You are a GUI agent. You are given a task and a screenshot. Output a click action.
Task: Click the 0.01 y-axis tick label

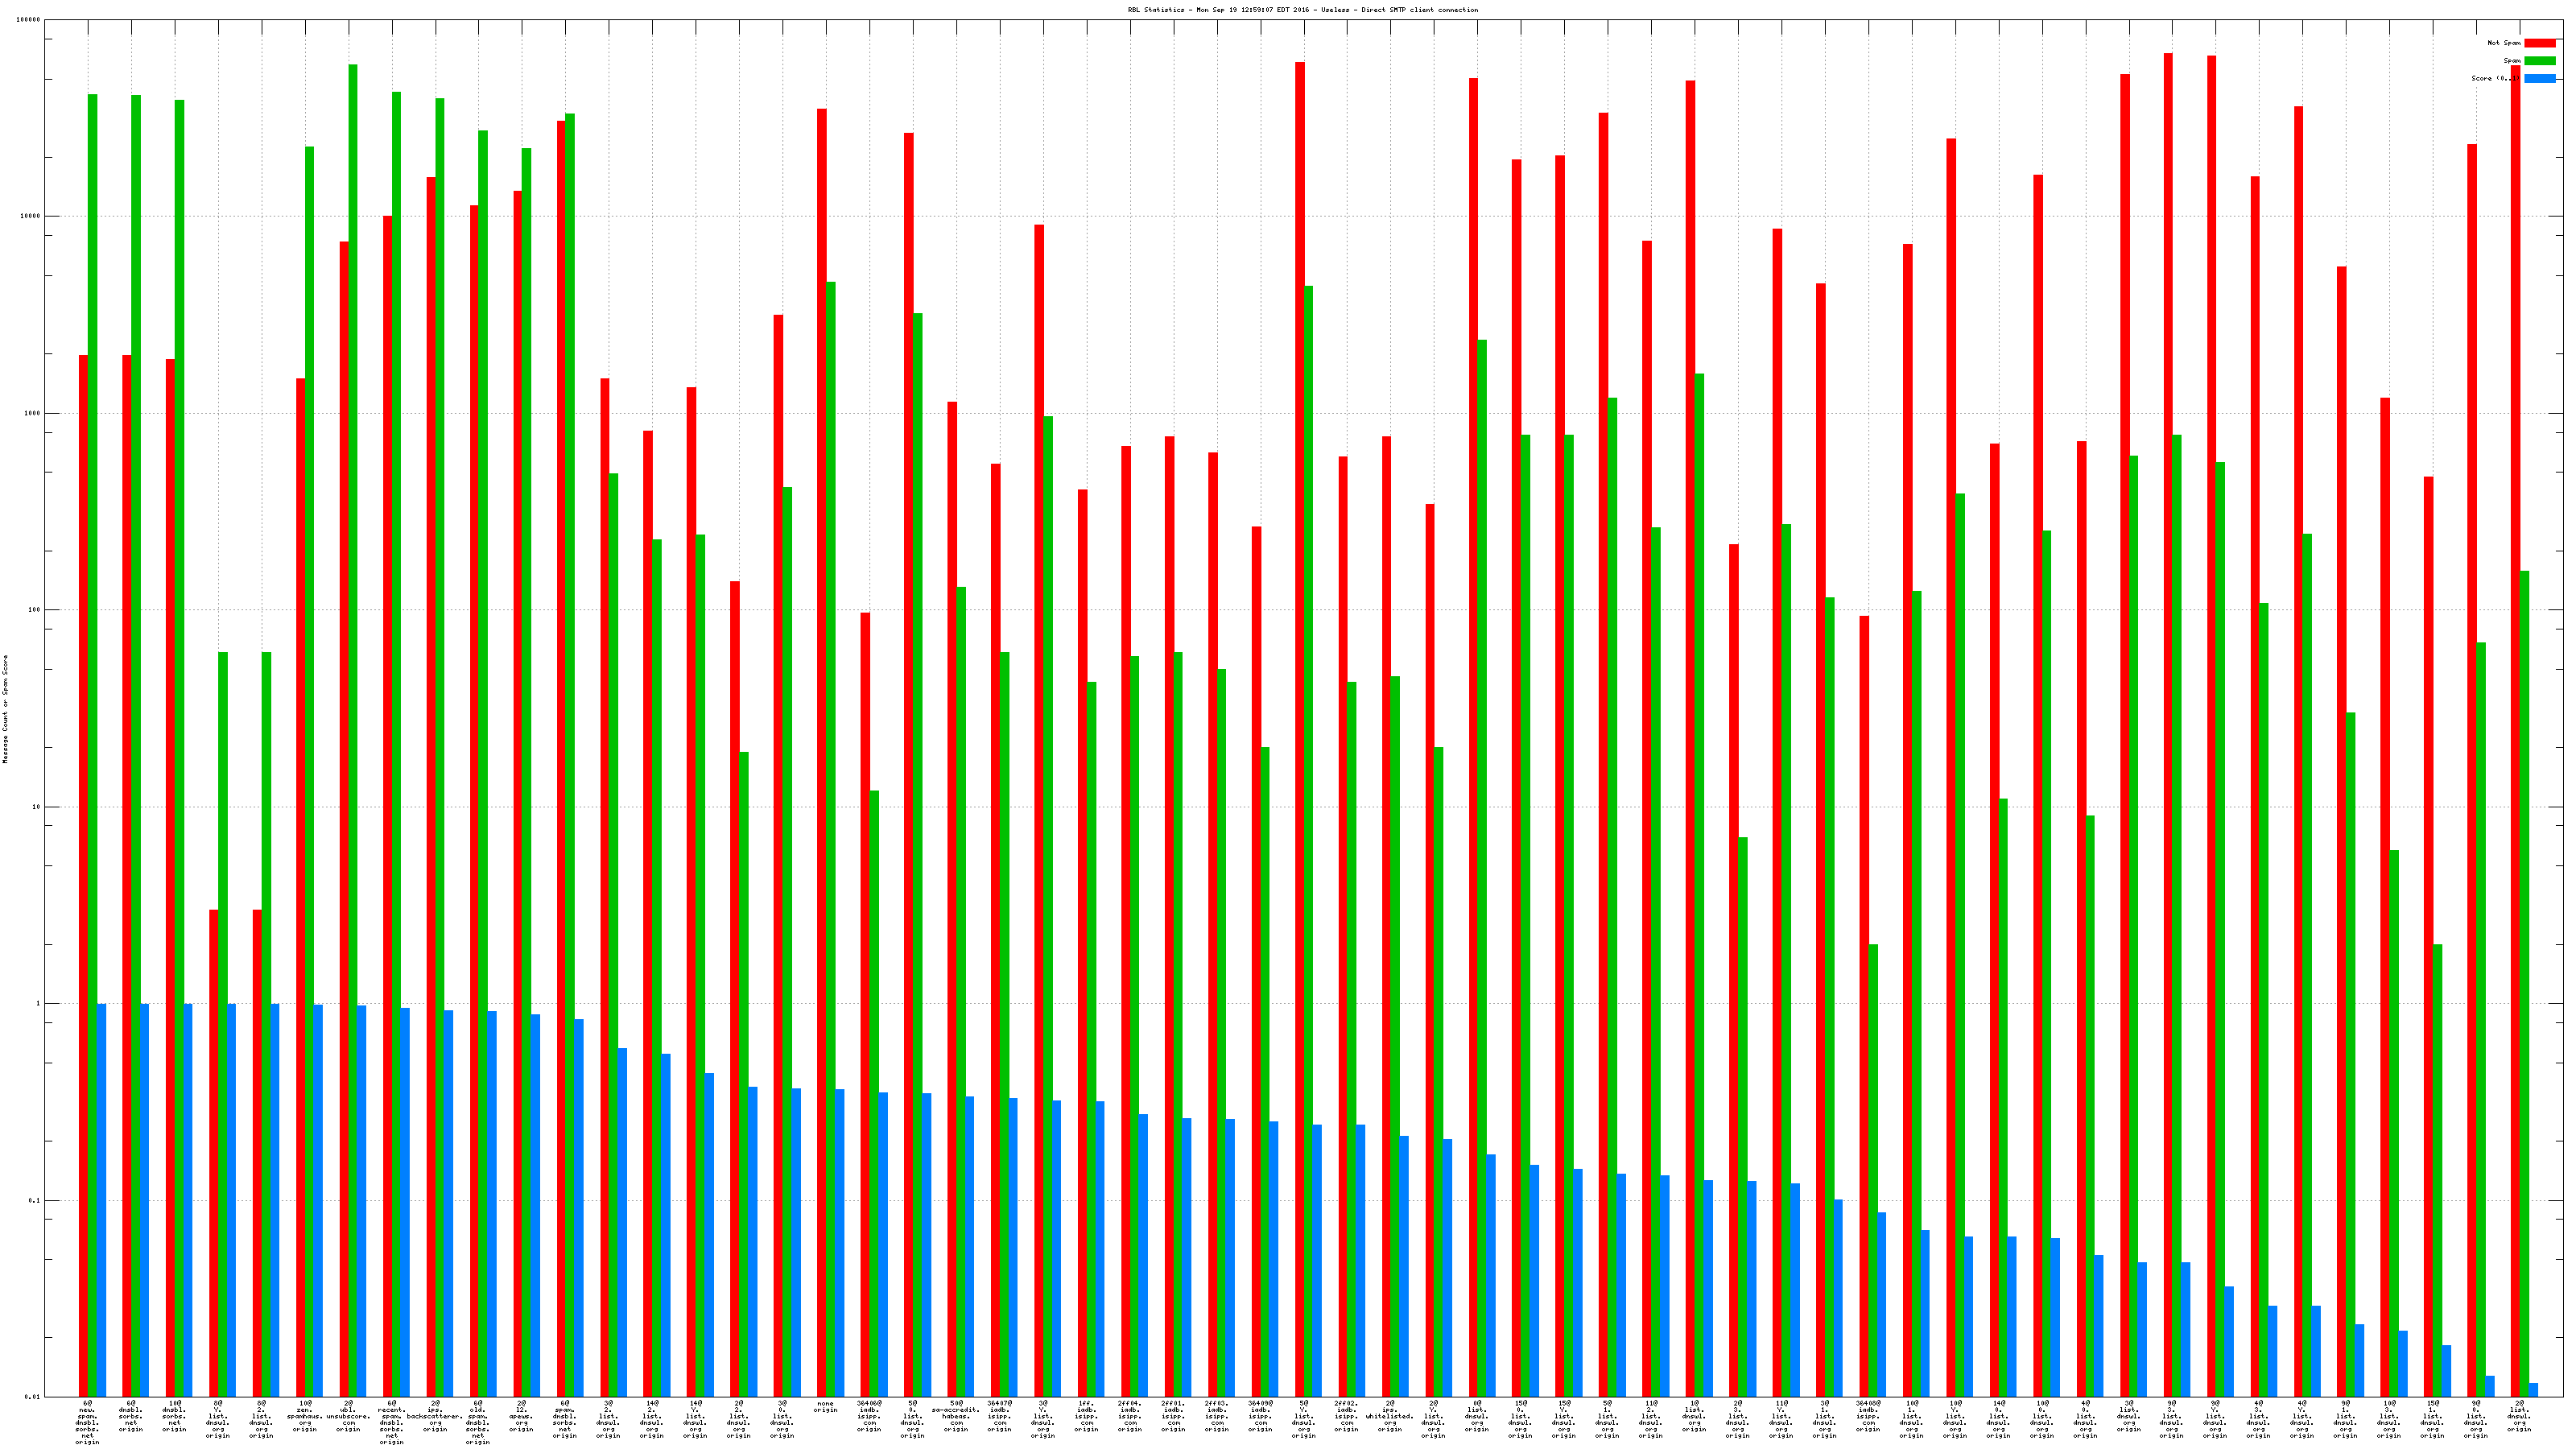(x=32, y=1397)
